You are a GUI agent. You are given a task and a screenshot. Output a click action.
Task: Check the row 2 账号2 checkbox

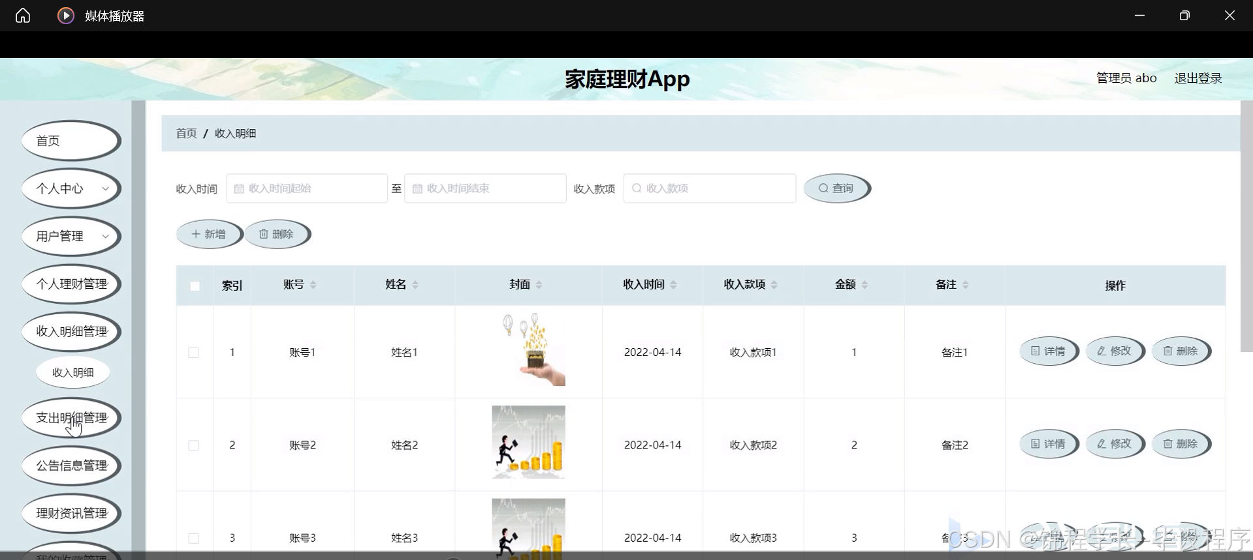tap(194, 445)
